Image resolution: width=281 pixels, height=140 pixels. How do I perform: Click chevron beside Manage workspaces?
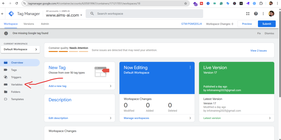(190, 118)
